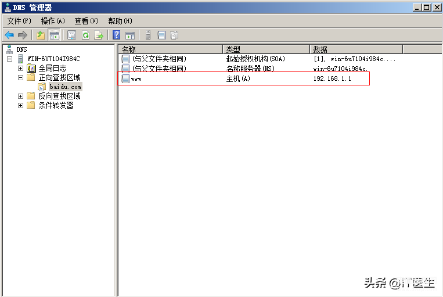
Task: Open the 文件(F) menu
Action: (19, 21)
